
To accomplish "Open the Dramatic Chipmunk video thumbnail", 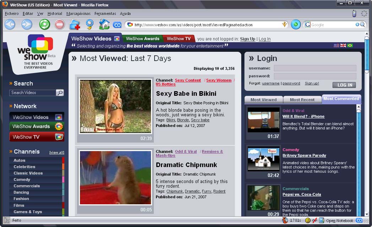I will 115,178.
